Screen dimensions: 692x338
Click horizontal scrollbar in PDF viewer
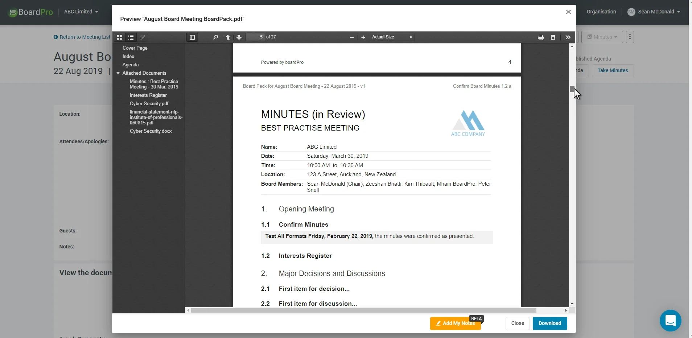pos(364,310)
